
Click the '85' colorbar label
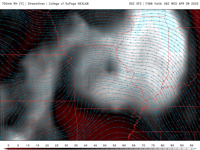(172, 145)
